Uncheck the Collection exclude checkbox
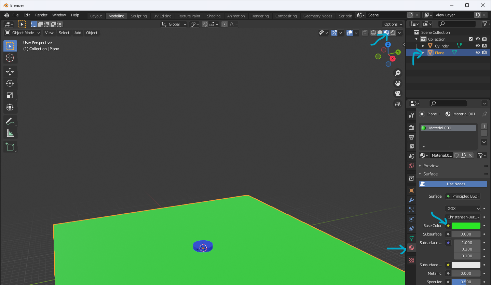491x285 pixels. pos(471,39)
